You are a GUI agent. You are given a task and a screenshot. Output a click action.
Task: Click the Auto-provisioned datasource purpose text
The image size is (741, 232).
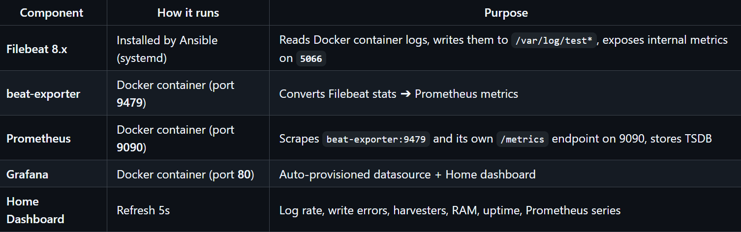pos(407,174)
